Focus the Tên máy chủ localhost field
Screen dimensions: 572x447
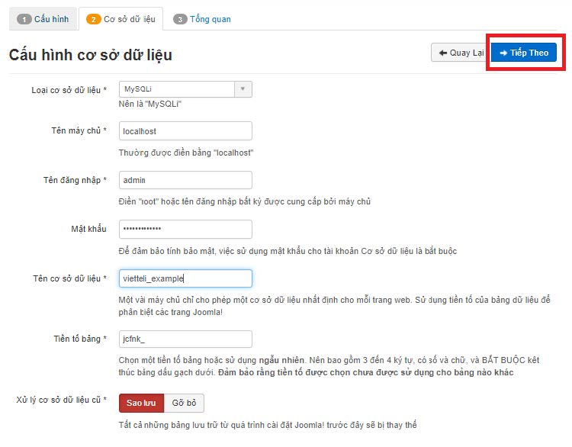click(185, 131)
